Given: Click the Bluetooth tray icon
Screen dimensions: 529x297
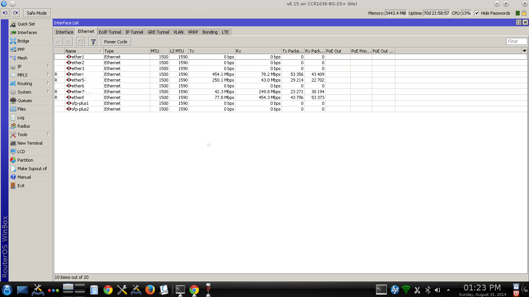Looking at the screenshot, I should pos(428,290).
